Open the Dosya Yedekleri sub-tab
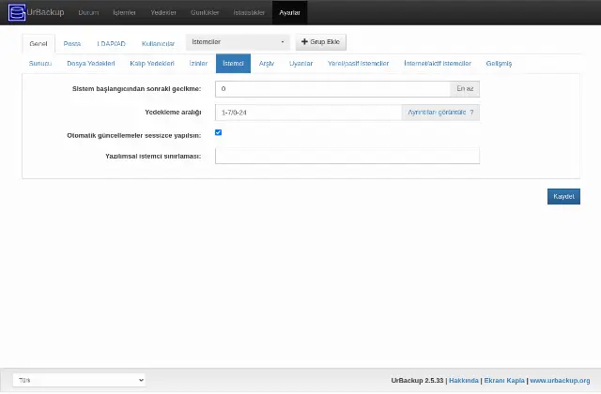 [x=91, y=64]
